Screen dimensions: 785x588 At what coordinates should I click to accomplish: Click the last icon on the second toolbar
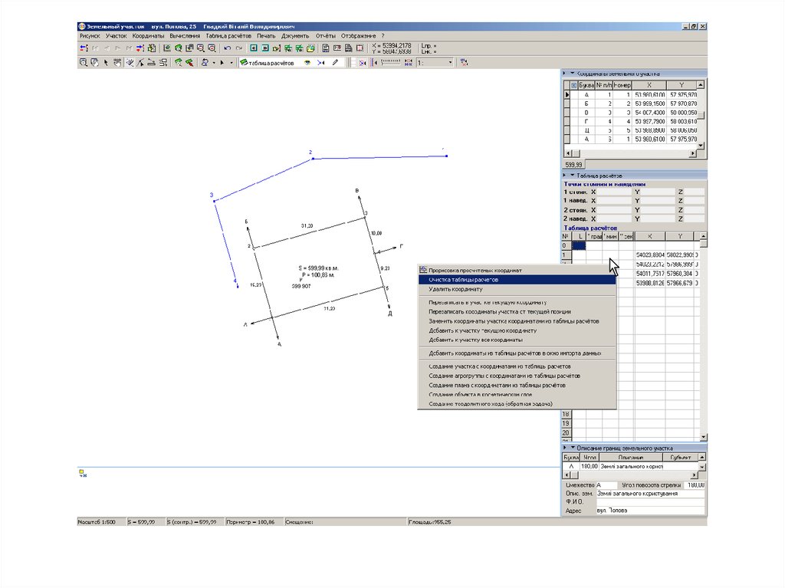pyautogui.click(x=464, y=63)
